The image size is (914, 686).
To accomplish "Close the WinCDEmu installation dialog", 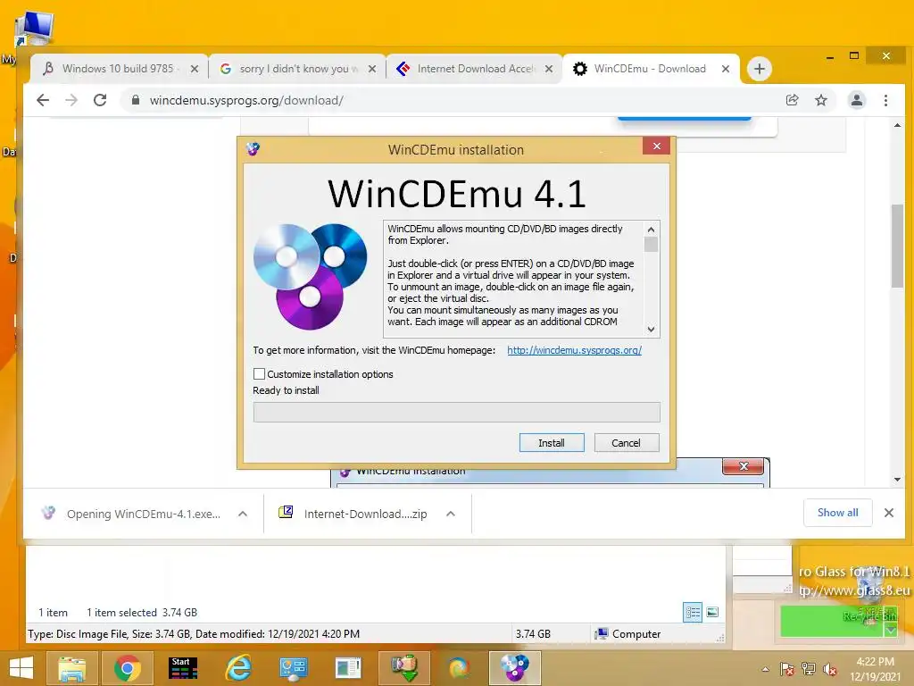I will [656, 146].
